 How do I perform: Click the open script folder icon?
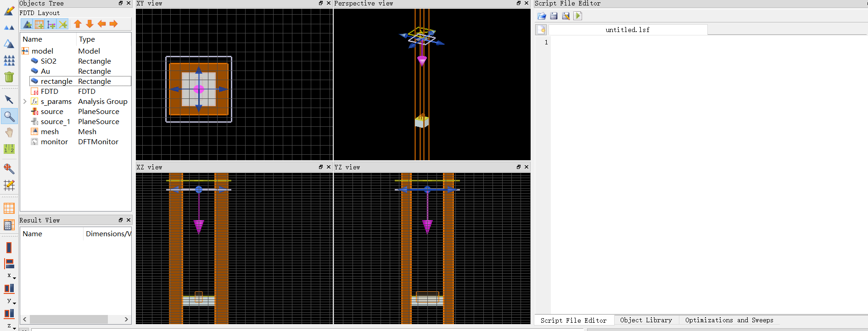pyautogui.click(x=542, y=16)
